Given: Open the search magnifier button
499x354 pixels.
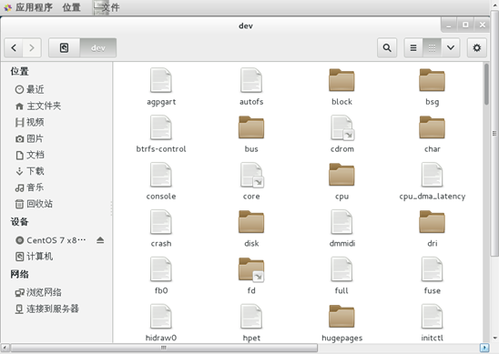Looking at the screenshot, I should [387, 48].
